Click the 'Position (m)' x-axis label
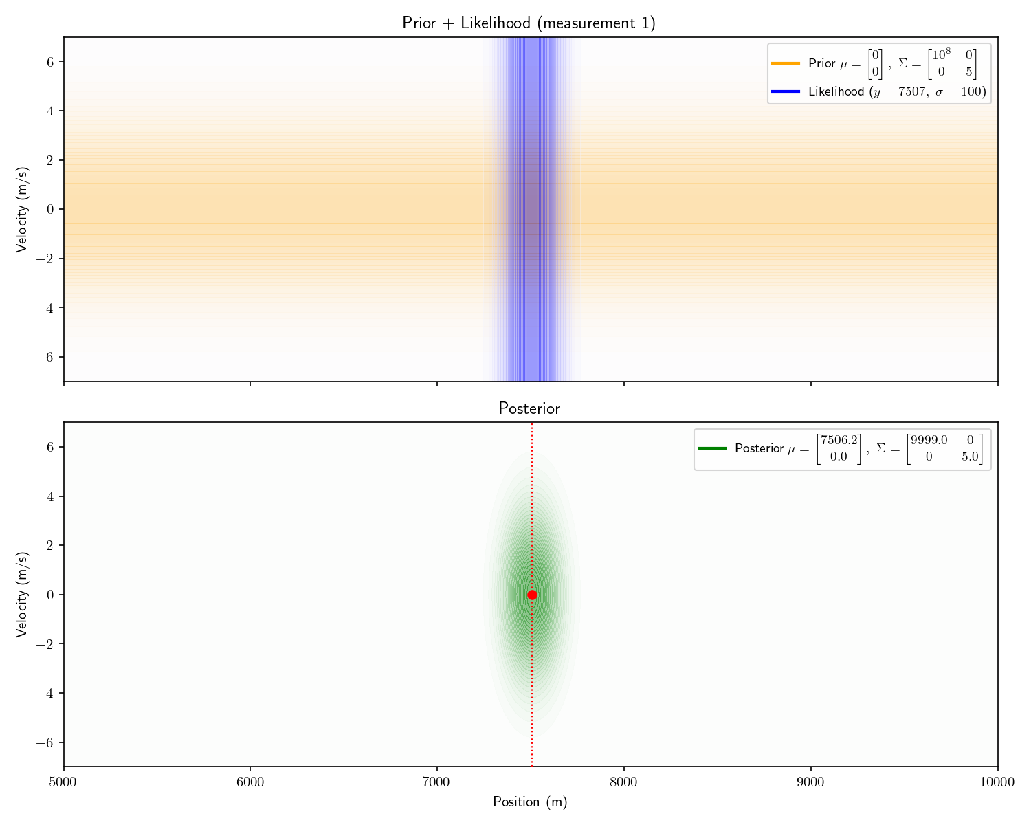This screenshot has width=1031, height=825. click(530, 802)
